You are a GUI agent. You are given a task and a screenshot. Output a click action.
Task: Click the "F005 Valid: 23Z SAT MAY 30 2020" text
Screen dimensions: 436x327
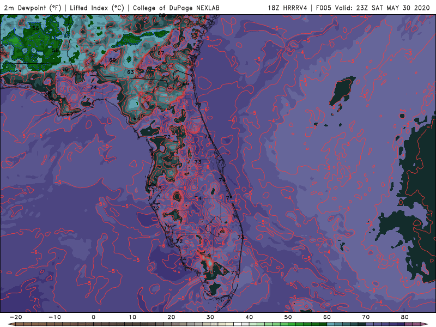(x=373, y=8)
